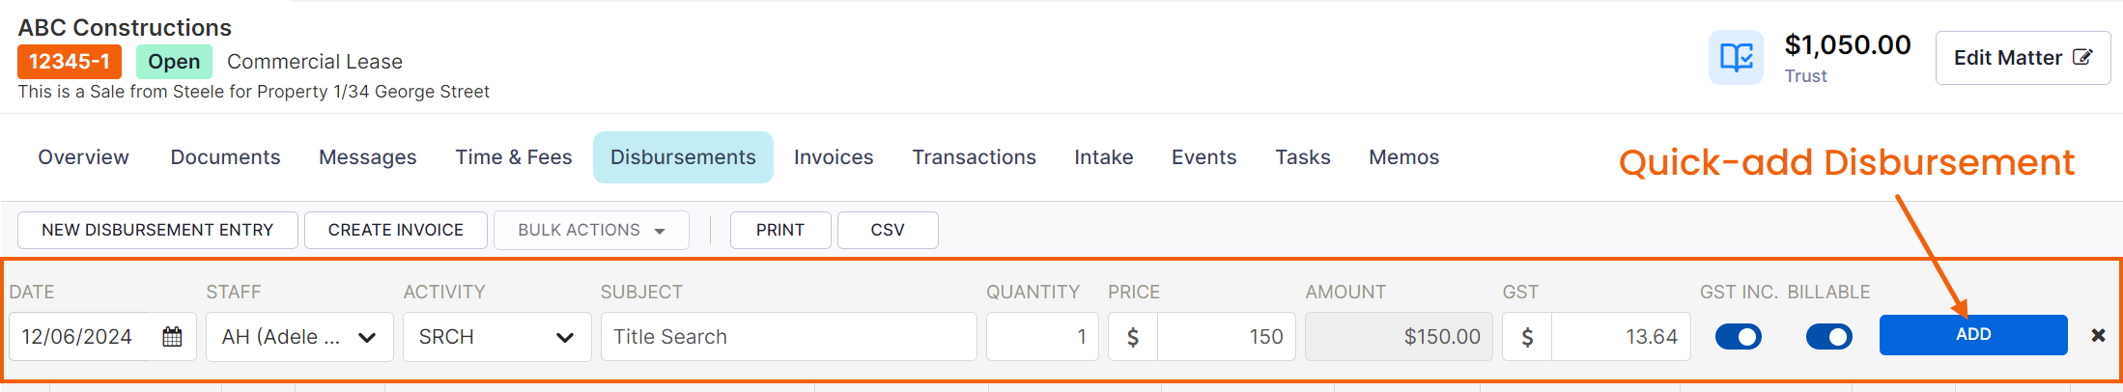Click the dollar sign before GST

coord(1527,337)
